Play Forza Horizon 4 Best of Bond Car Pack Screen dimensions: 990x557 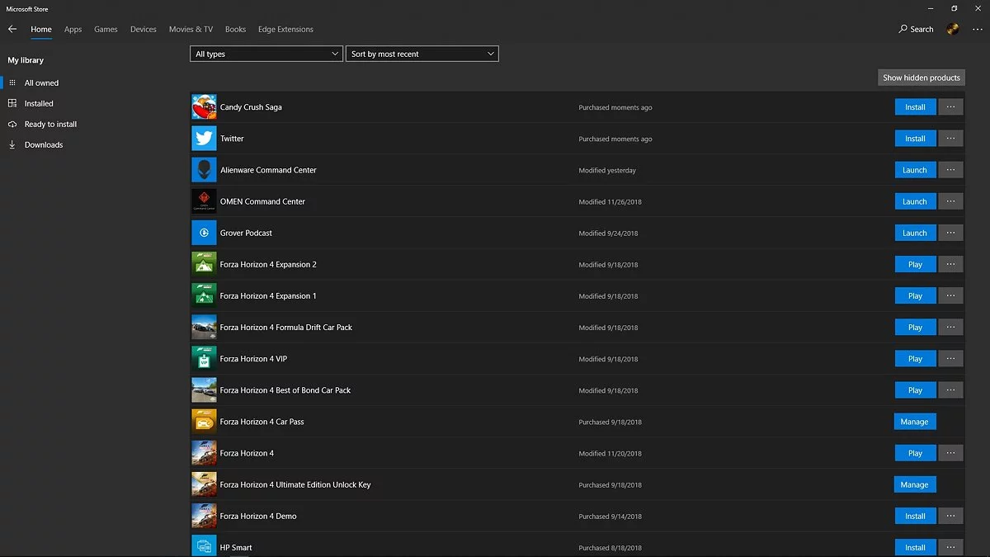coord(915,390)
